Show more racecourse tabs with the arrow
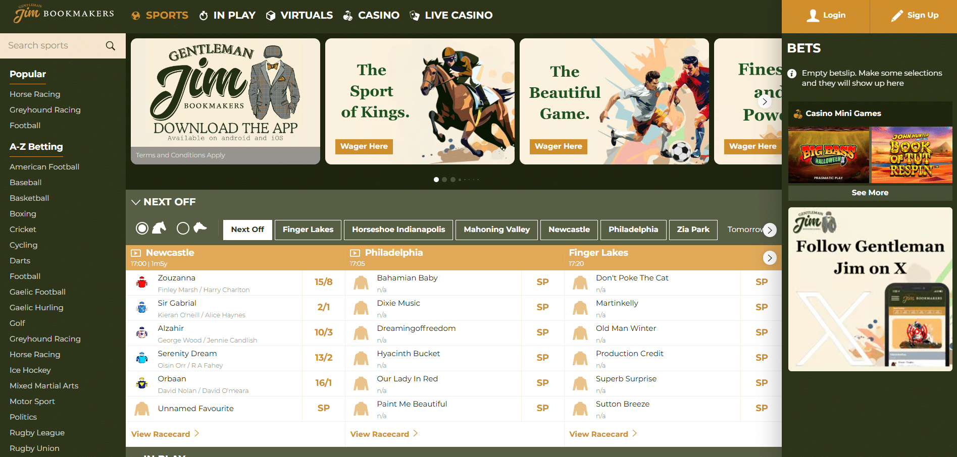Viewport: 957px width, 457px height. click(770, 230)
